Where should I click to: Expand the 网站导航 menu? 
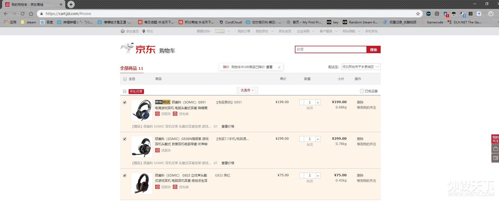click(351, 31)
